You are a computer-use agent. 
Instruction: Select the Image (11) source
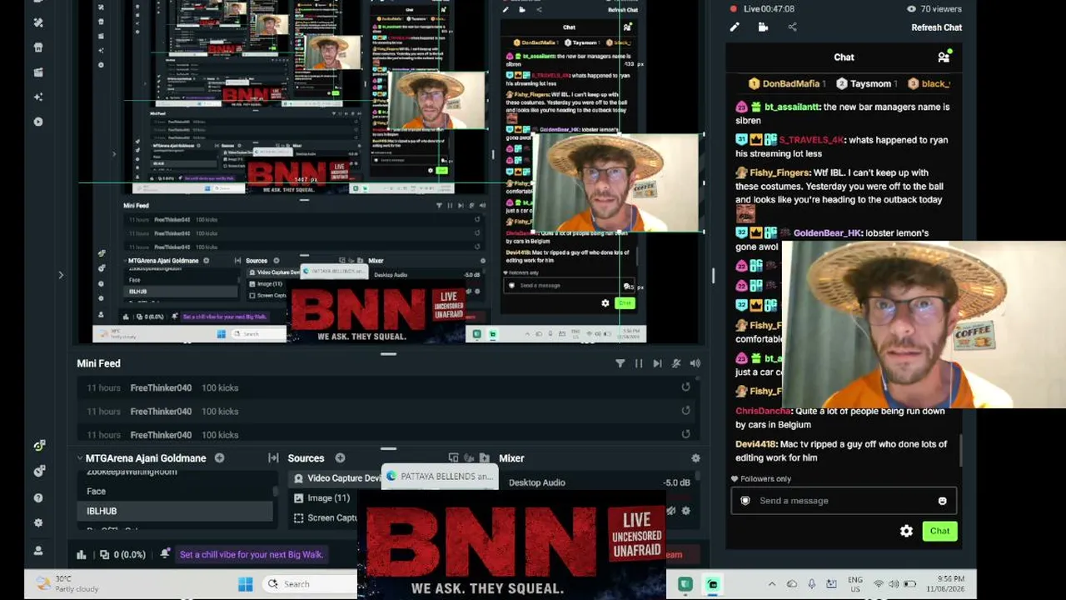[x=323, y=497]
